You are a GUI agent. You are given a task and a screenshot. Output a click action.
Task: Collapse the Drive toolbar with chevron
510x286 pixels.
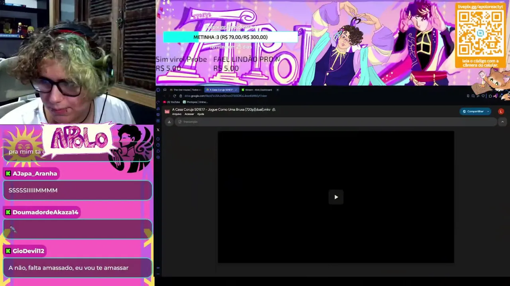tap(502, 122)
